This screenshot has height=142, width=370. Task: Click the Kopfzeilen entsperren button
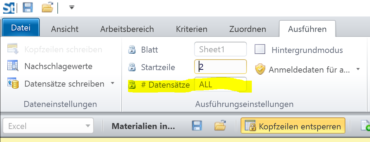coord(293,126)
